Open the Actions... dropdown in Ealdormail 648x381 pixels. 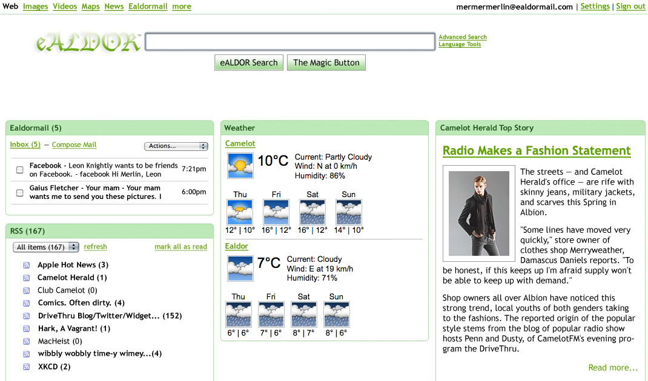pos(176,146)
